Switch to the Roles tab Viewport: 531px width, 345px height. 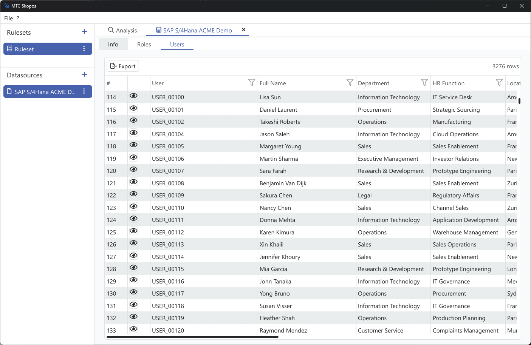(144, 44)
